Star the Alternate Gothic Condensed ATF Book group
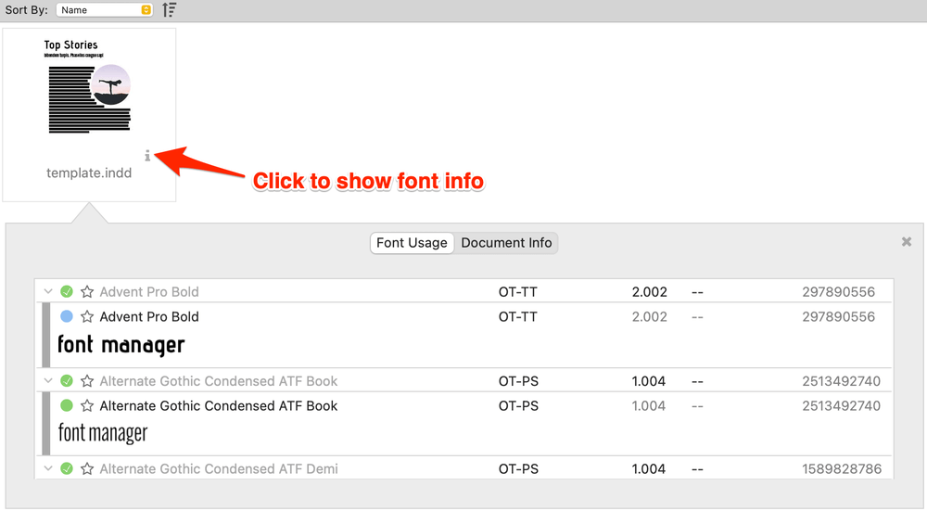927x511 pixels. pos(87,381)
